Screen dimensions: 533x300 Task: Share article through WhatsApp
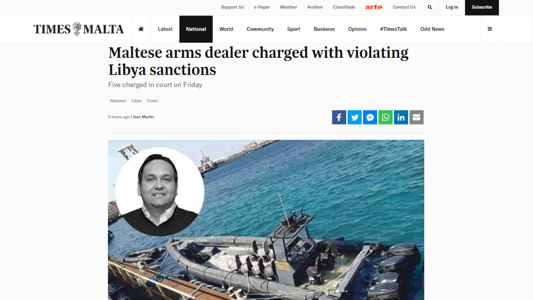[x=386, y=117]
